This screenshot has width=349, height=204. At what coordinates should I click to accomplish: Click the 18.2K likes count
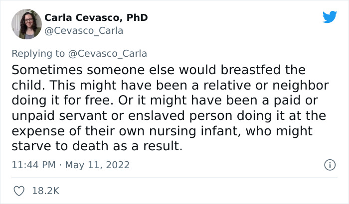pos(46,191)
